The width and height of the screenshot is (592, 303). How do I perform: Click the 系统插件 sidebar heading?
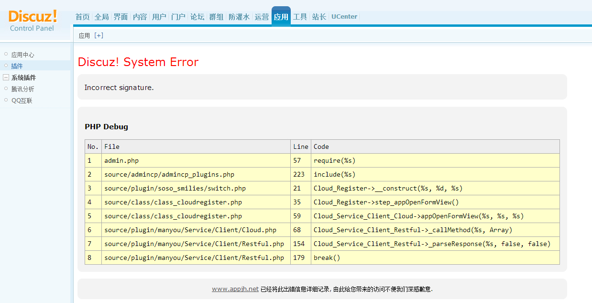click(x=24, y=78)
